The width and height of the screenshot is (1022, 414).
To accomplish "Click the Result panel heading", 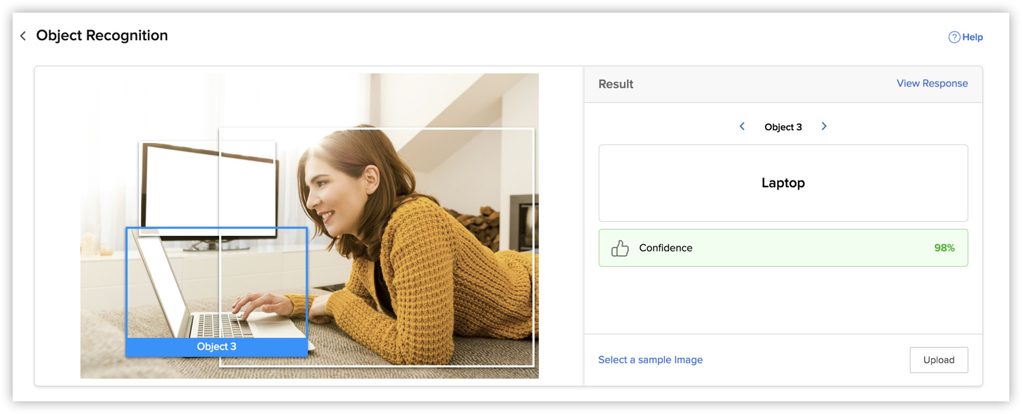I will 616,84.
